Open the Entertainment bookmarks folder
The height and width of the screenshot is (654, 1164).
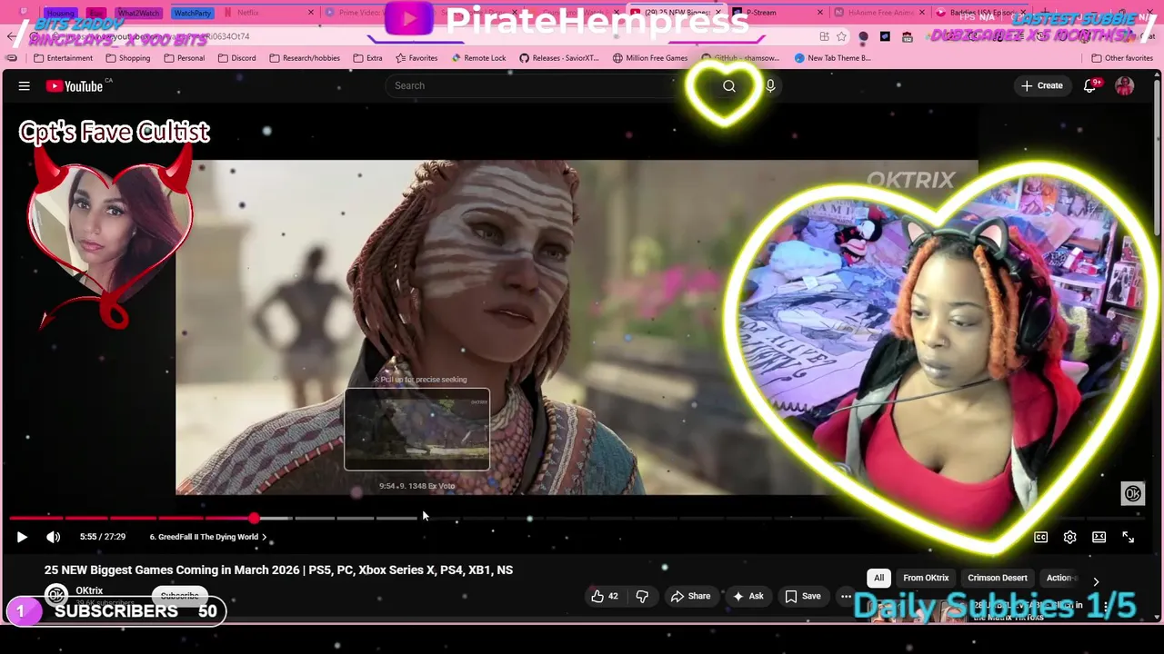tap(63, 58)
